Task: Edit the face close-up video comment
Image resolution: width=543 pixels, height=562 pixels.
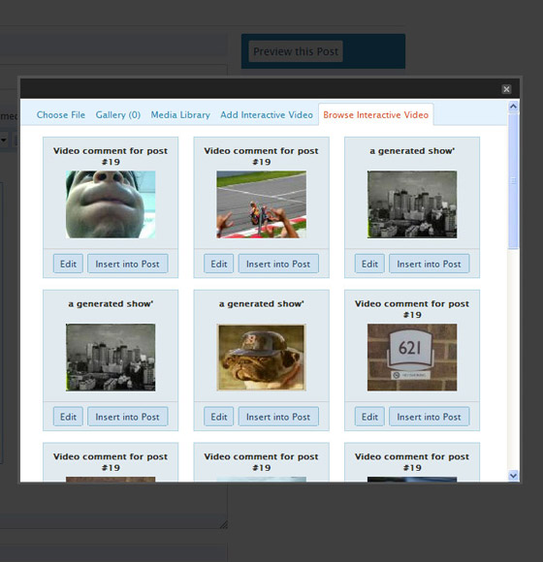Action: pyautogui.click(x=68, y=264)
